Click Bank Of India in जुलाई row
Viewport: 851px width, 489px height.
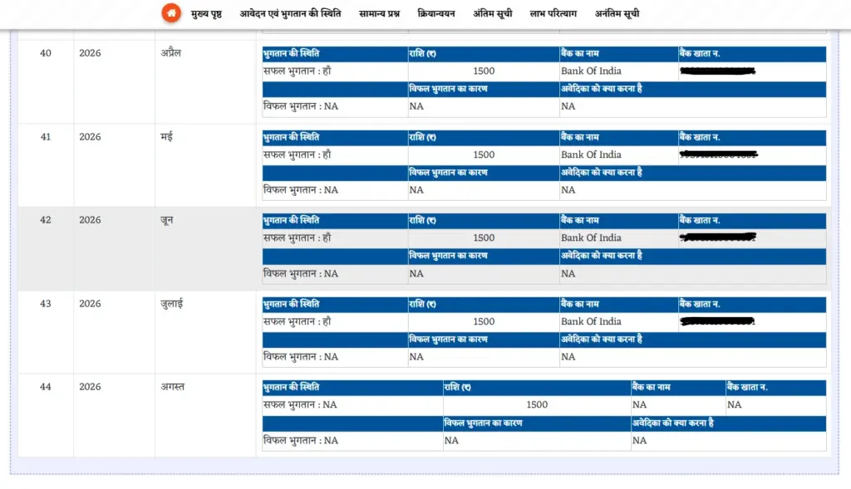pos(591,321)
